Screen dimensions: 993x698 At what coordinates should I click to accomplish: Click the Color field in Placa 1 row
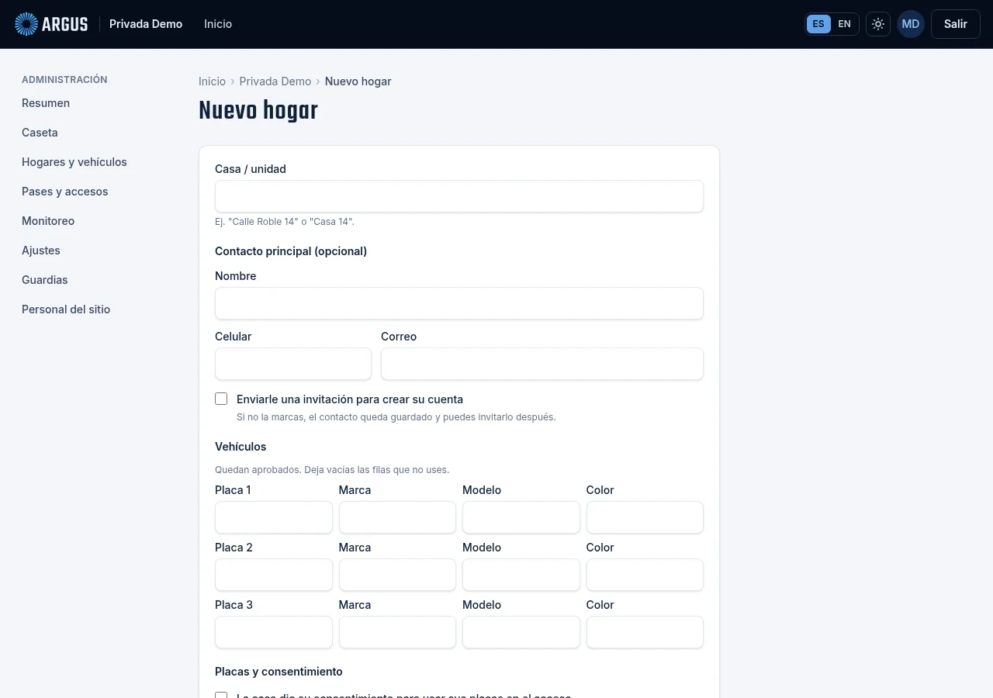point(645,517)
